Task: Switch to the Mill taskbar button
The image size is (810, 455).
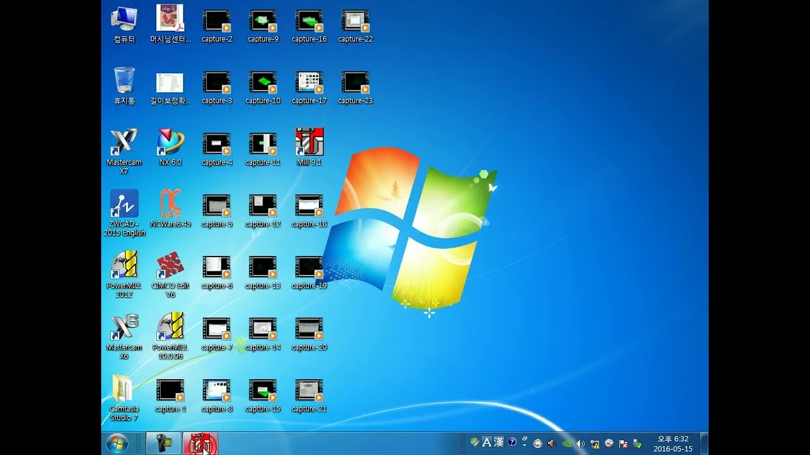Action: pos(201,444)
